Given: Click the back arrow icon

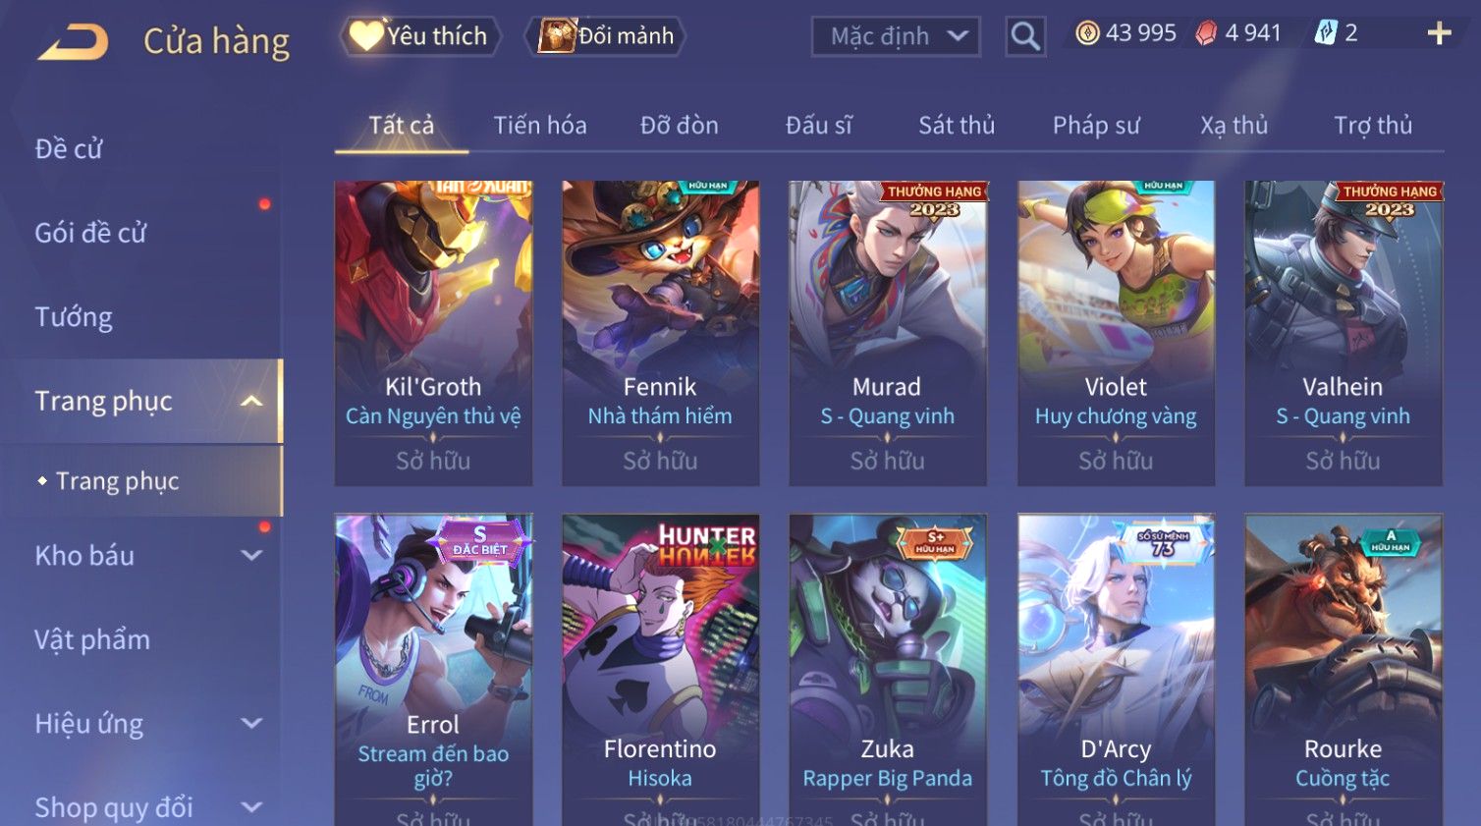Looking at the screenshot, I should tap(74, 42).
